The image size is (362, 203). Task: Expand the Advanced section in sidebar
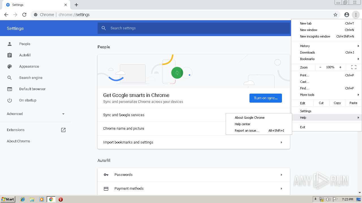click(63, 114)
